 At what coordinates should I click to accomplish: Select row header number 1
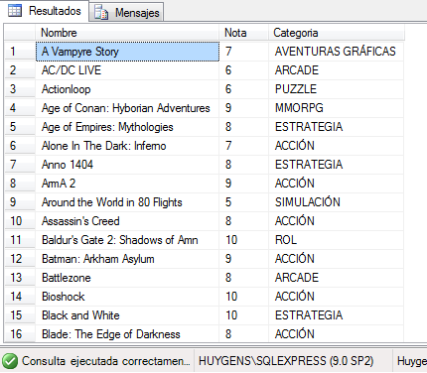click(20, 52)
